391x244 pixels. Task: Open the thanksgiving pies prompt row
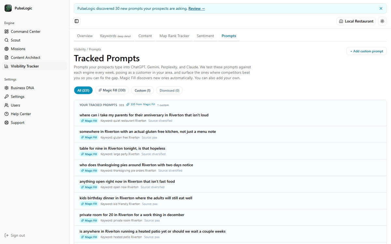tap(230, 168)
